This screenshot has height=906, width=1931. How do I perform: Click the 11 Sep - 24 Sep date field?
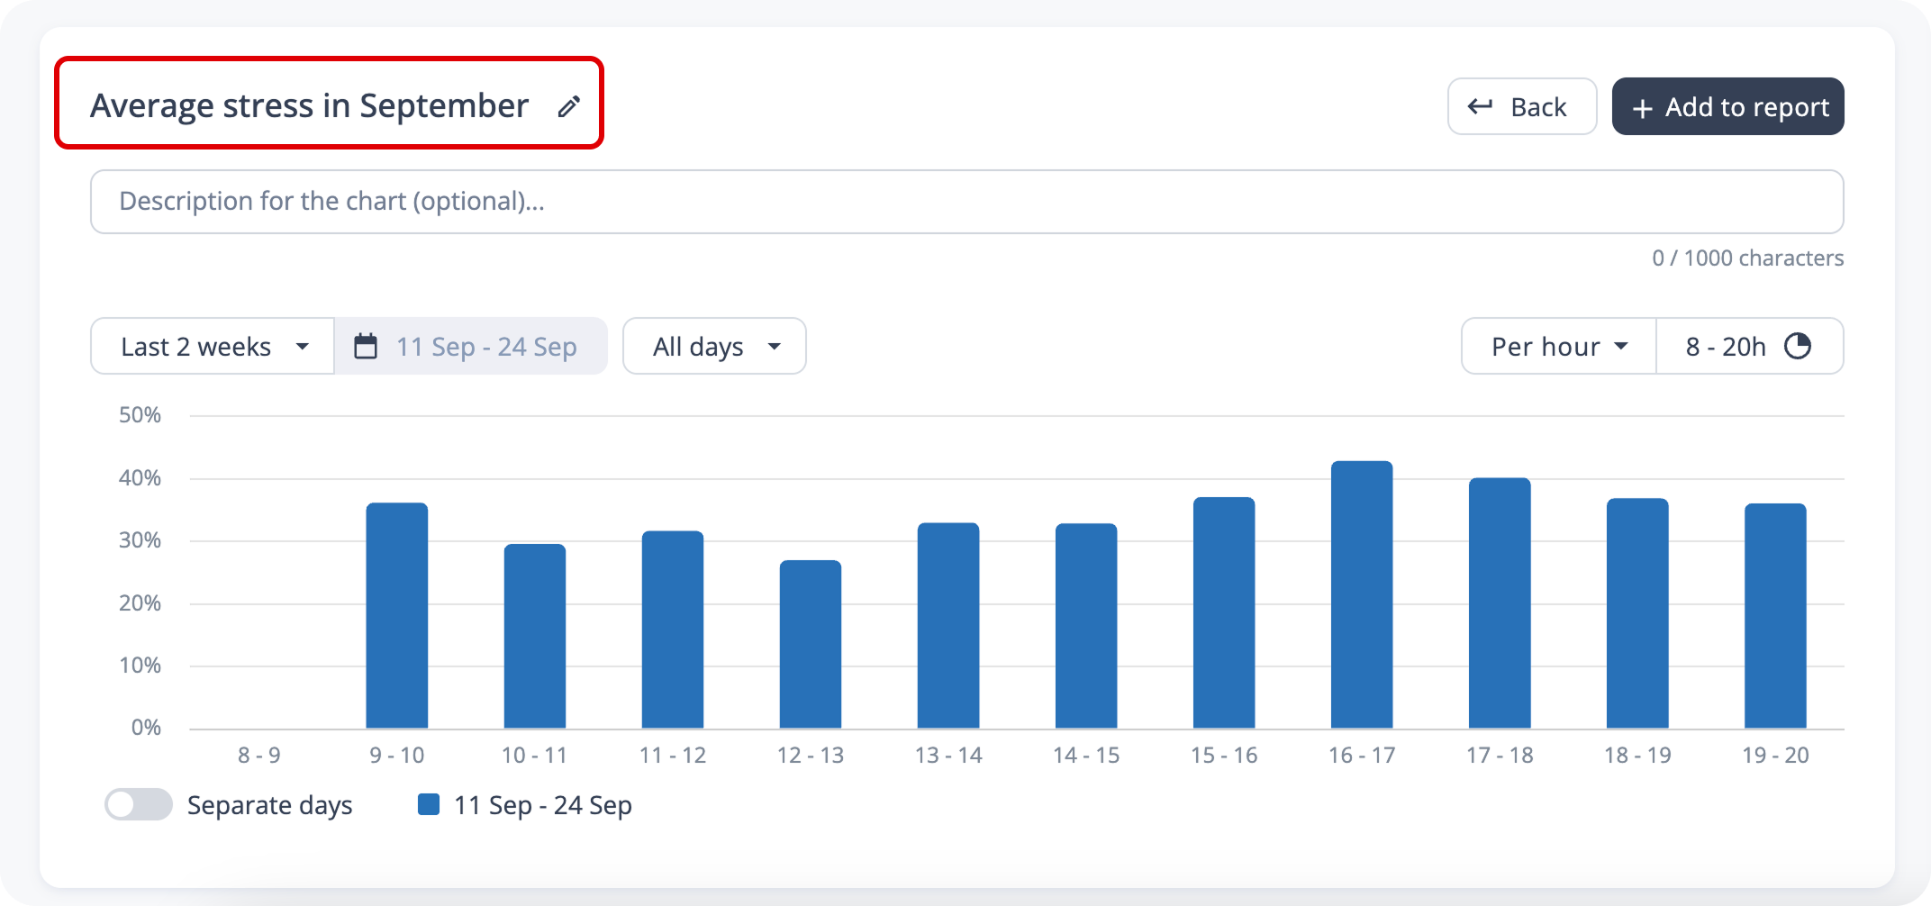tap(486, 347)
